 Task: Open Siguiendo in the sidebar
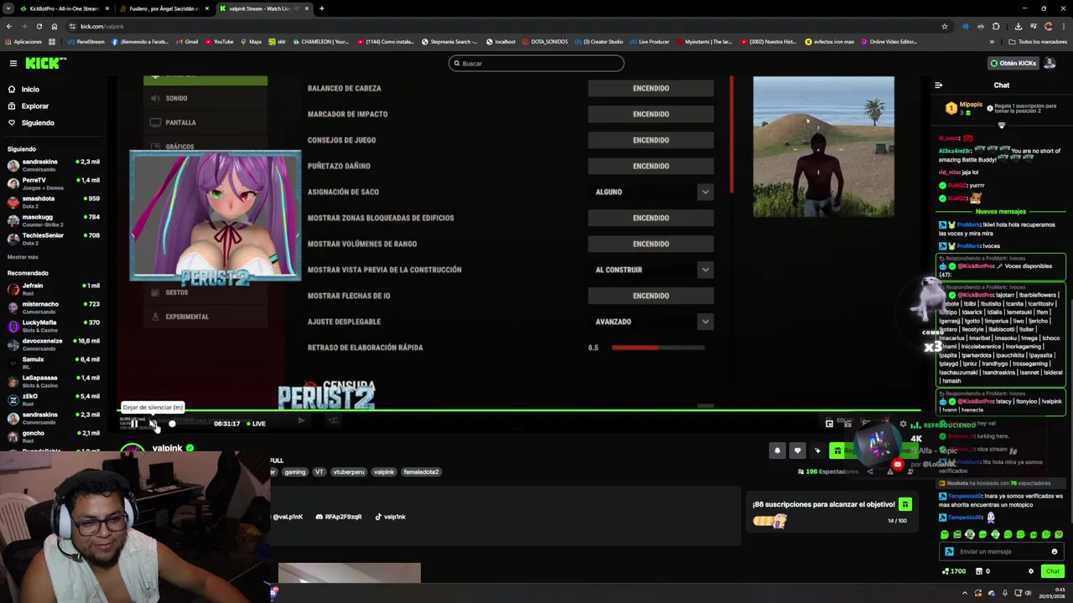[x=38, y=123]
